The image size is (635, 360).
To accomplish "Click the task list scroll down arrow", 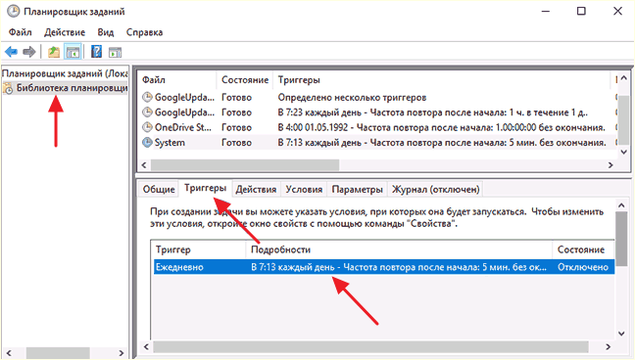I will [x=624, y=152].
